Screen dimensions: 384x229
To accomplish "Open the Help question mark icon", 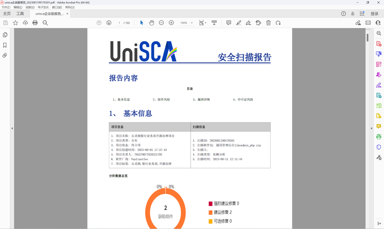I will (x=343, y=14).
